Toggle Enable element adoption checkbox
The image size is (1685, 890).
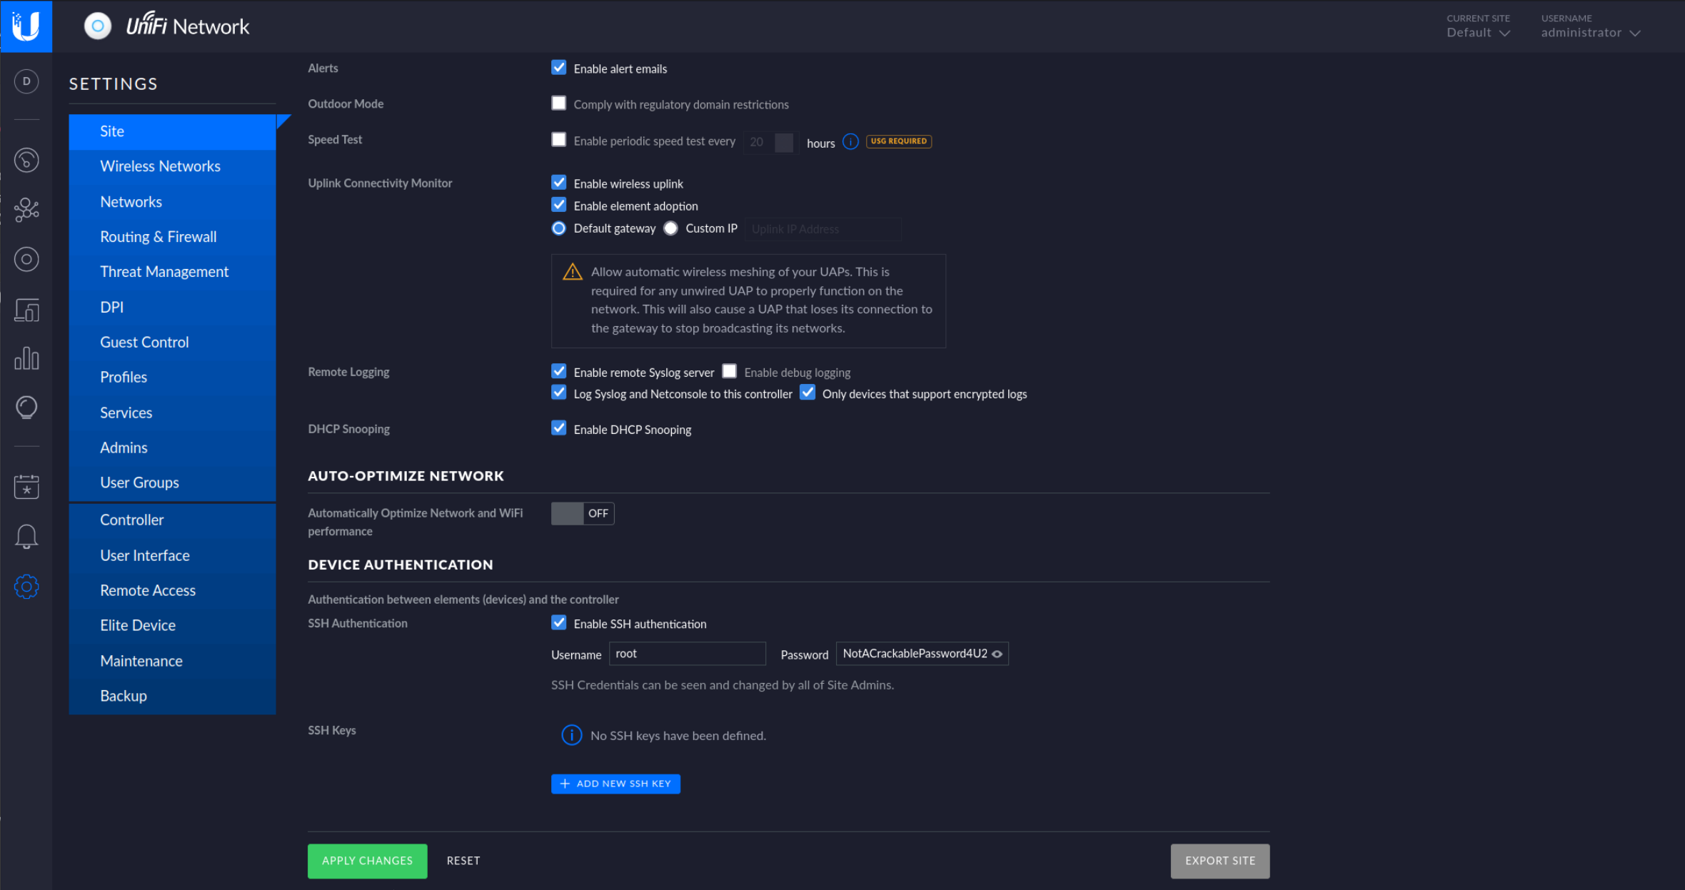(x=559, y=205)
